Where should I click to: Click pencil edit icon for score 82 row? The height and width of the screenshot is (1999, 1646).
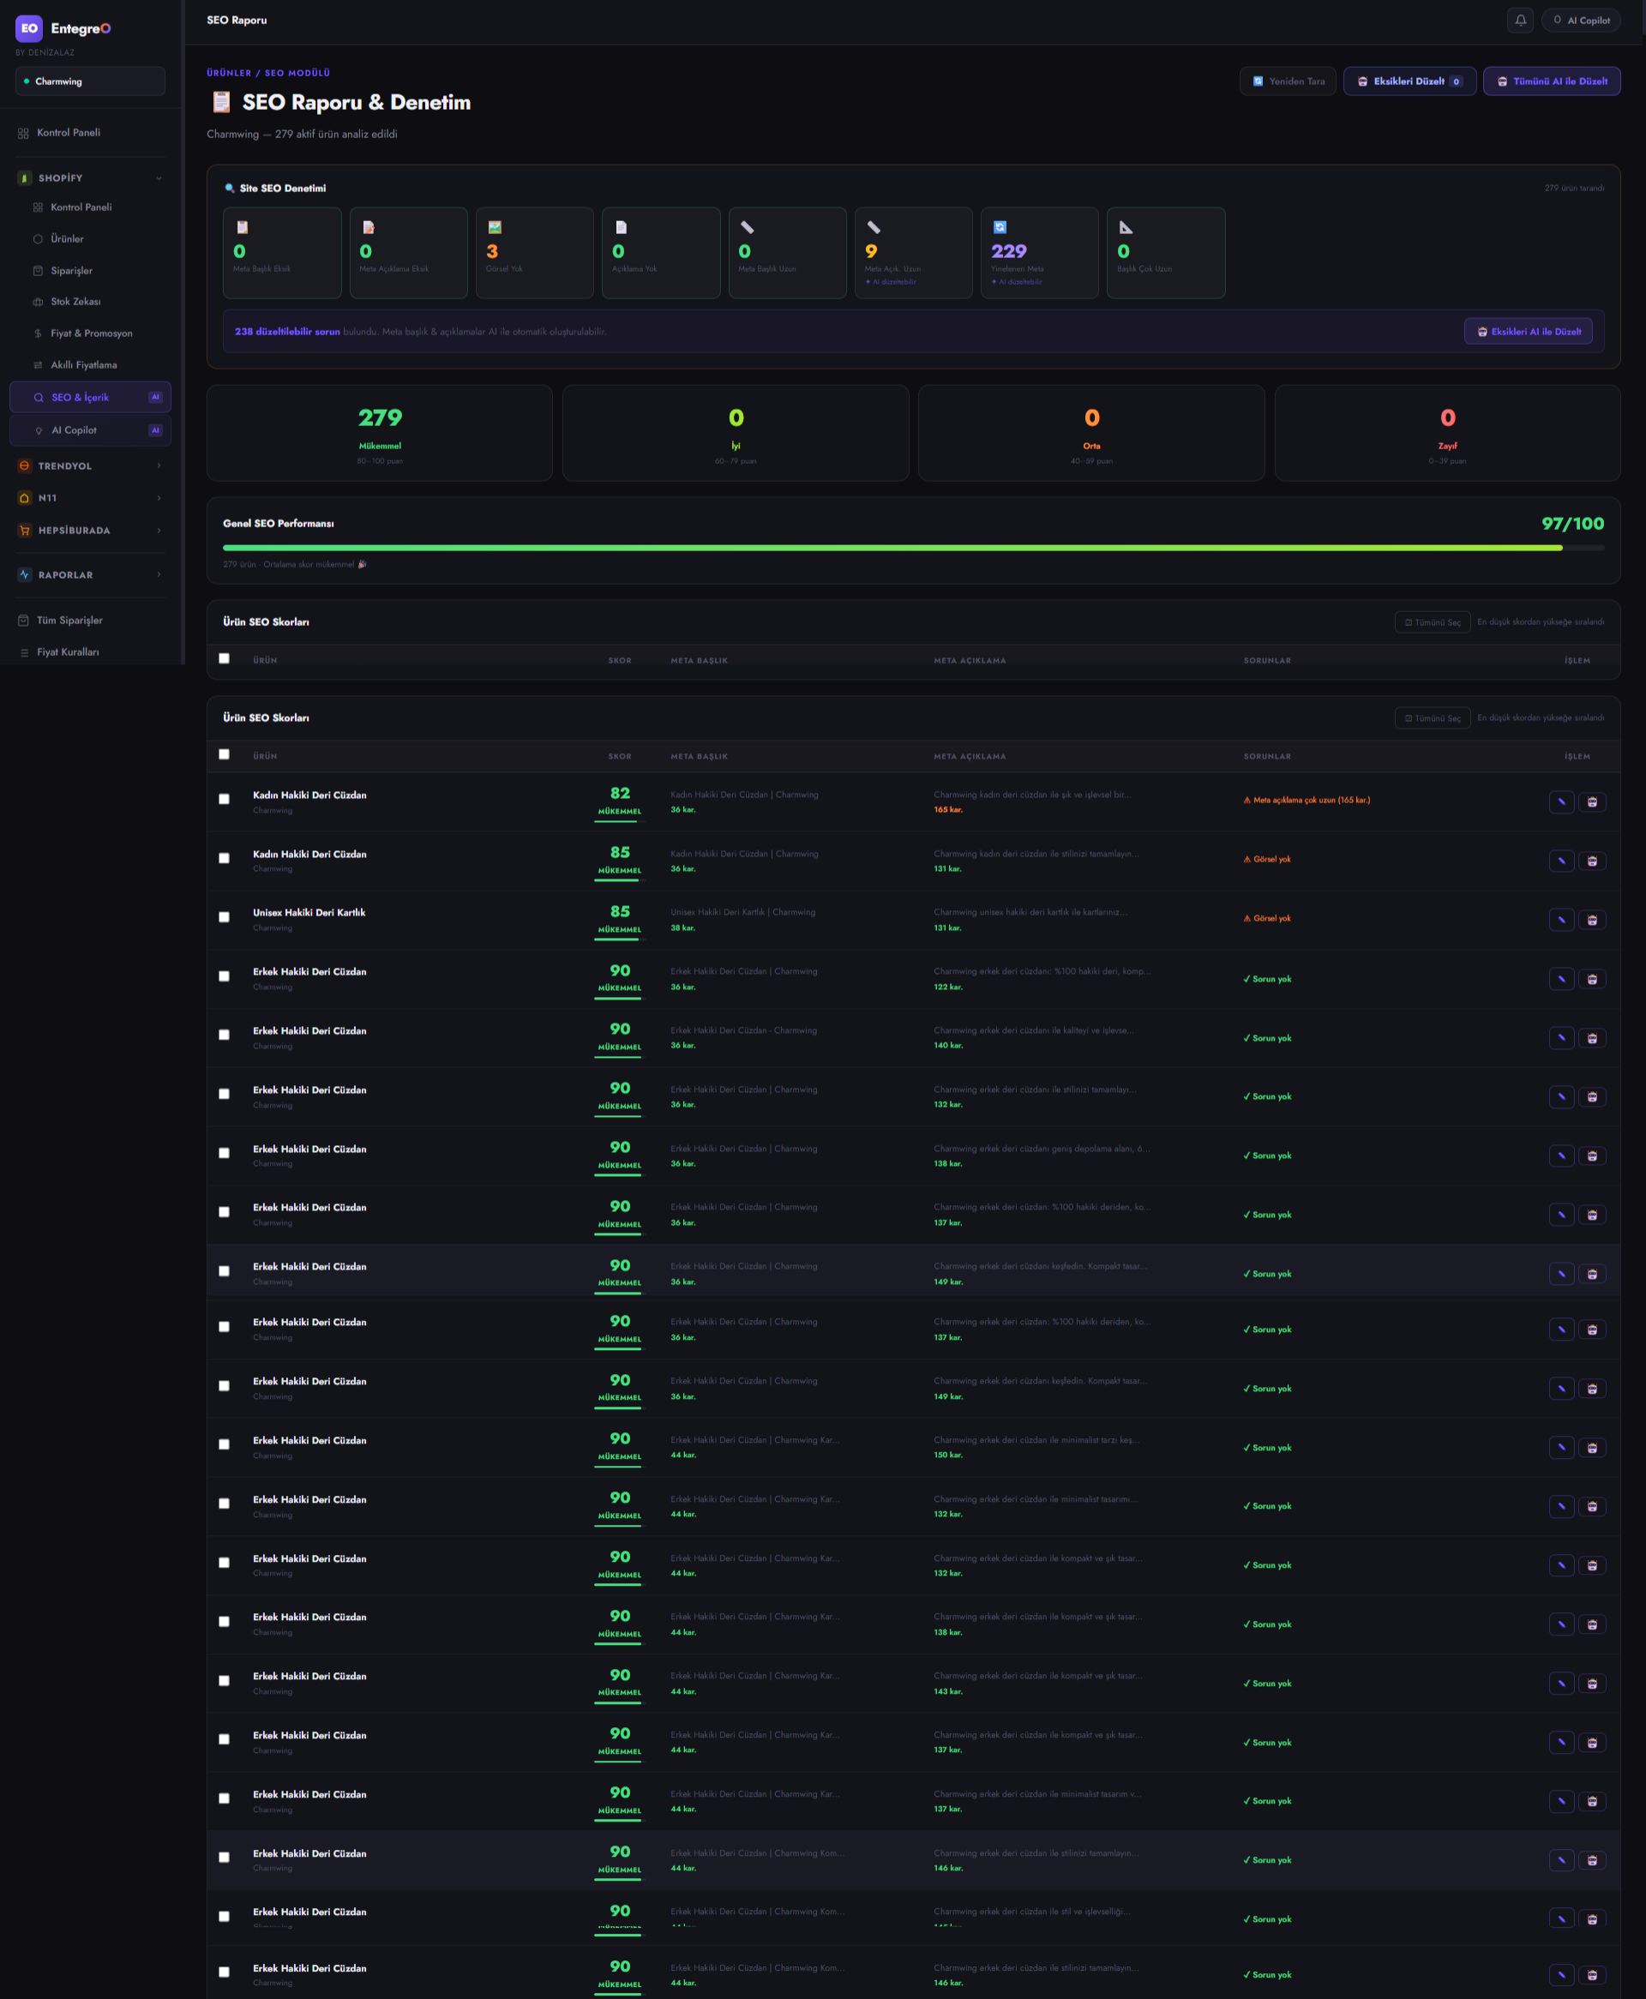(1560, 801)
